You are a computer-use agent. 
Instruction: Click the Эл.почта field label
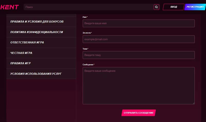87,33
